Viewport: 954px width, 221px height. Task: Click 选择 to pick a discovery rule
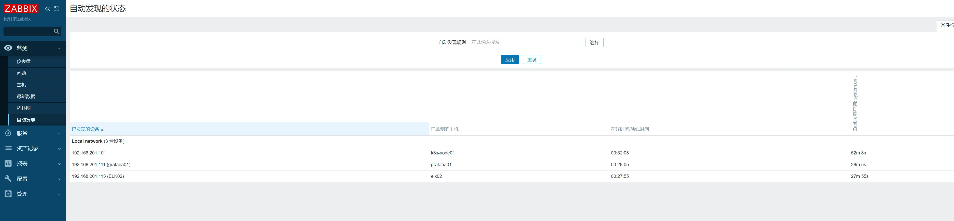click(594, 42)
